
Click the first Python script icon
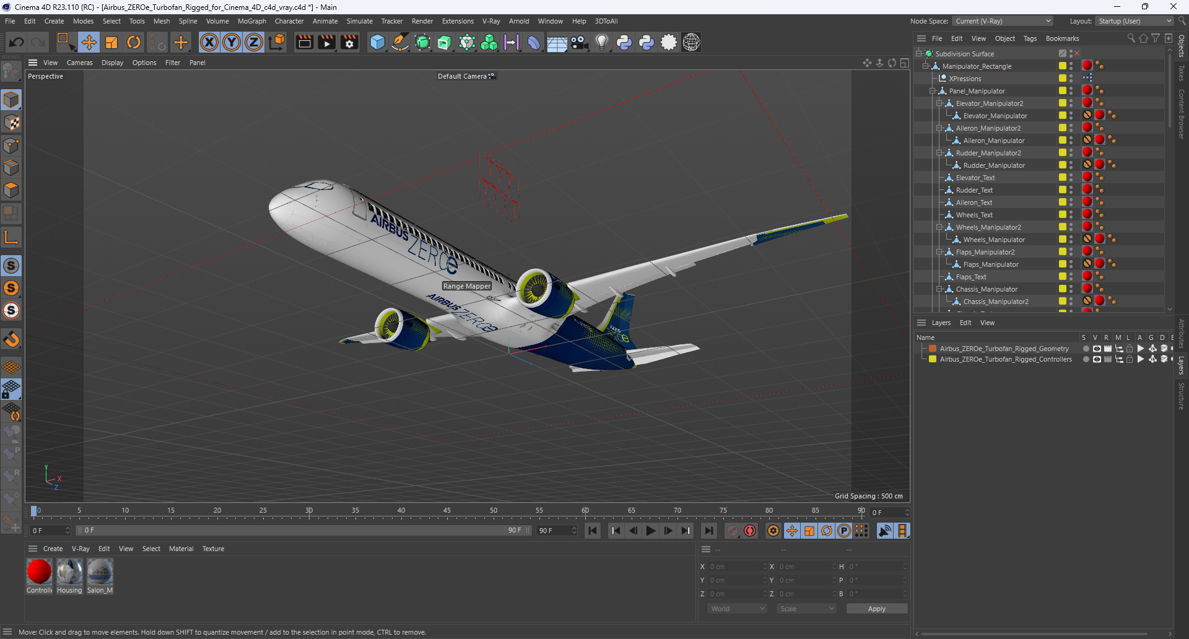point(624,42)
